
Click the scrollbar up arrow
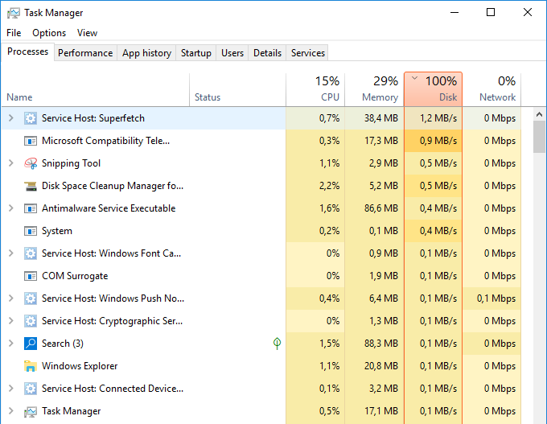(539, 114)
